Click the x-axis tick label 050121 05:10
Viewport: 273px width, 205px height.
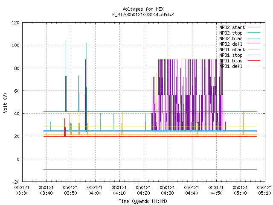[x=264, y=190]
